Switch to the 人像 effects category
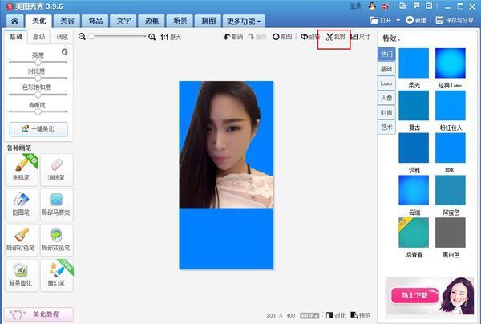 [x=386, y=98]
